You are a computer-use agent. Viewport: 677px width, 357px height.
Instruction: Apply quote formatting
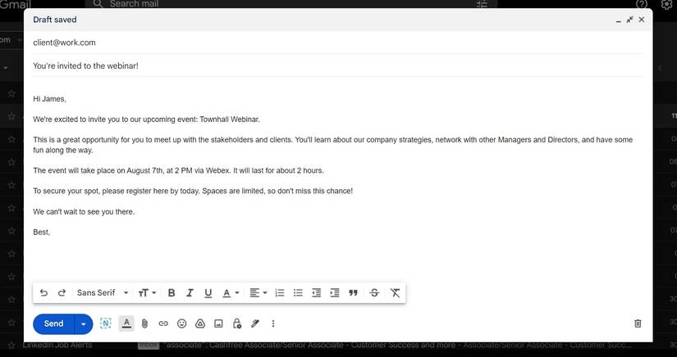pos(353,293)
